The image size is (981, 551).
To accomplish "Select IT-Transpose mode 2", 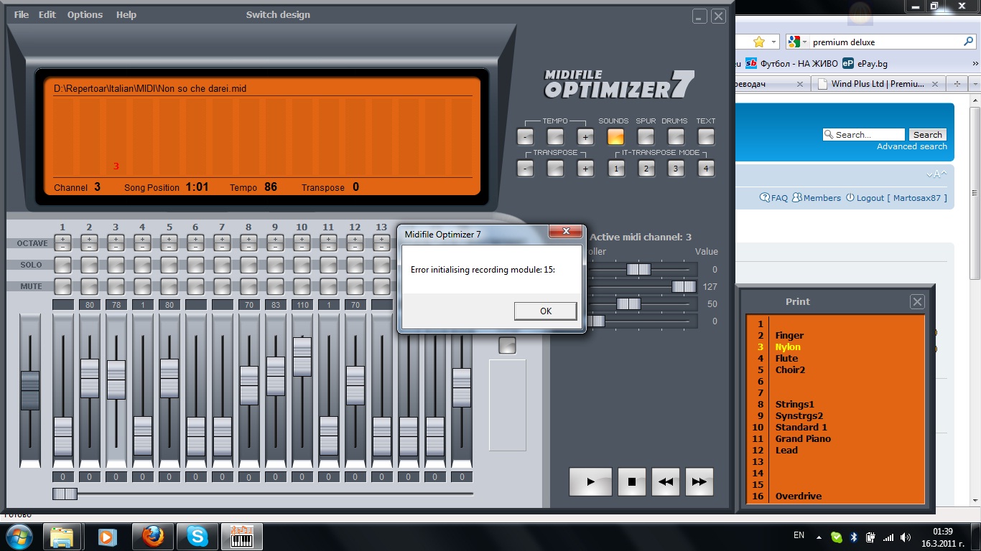I will tap(646, 169).
